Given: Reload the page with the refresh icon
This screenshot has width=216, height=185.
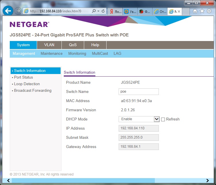Looking at the screenshot, I should click(103, 11).
